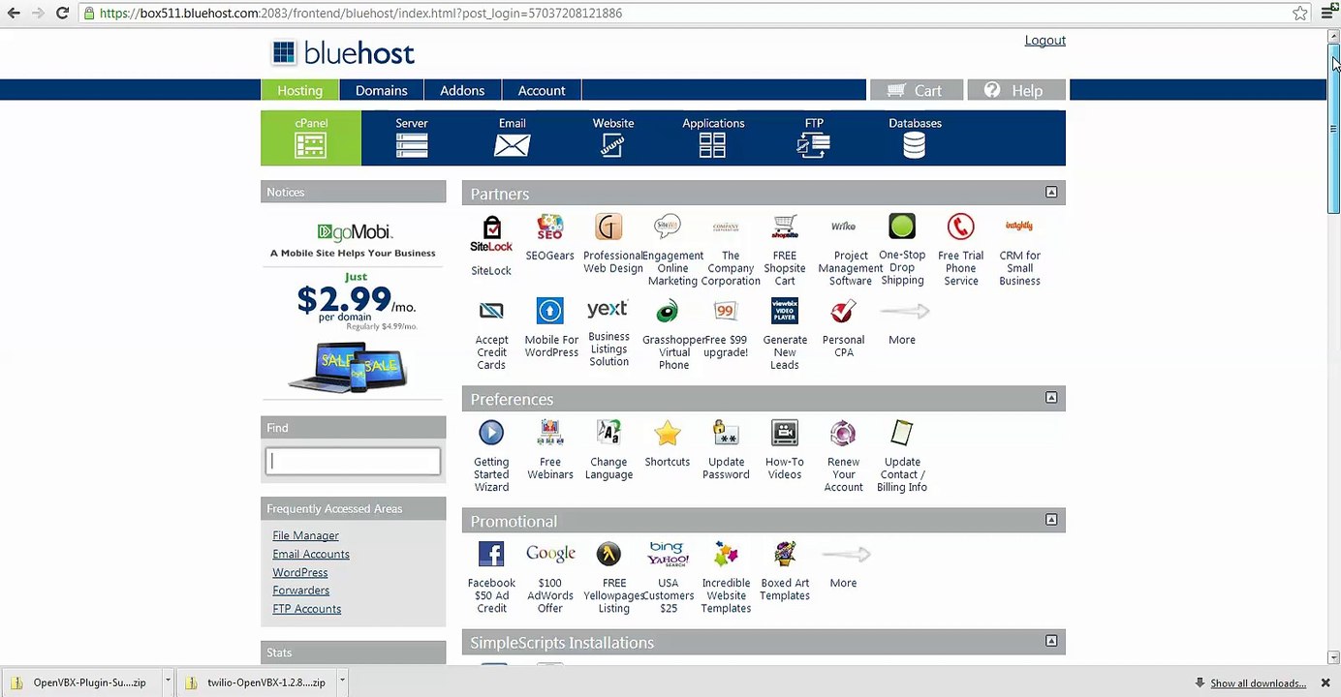Open Mobile For WordPress icon
Image resolution: width=1341 pixels, height=697 pixels.
(549, 311)
